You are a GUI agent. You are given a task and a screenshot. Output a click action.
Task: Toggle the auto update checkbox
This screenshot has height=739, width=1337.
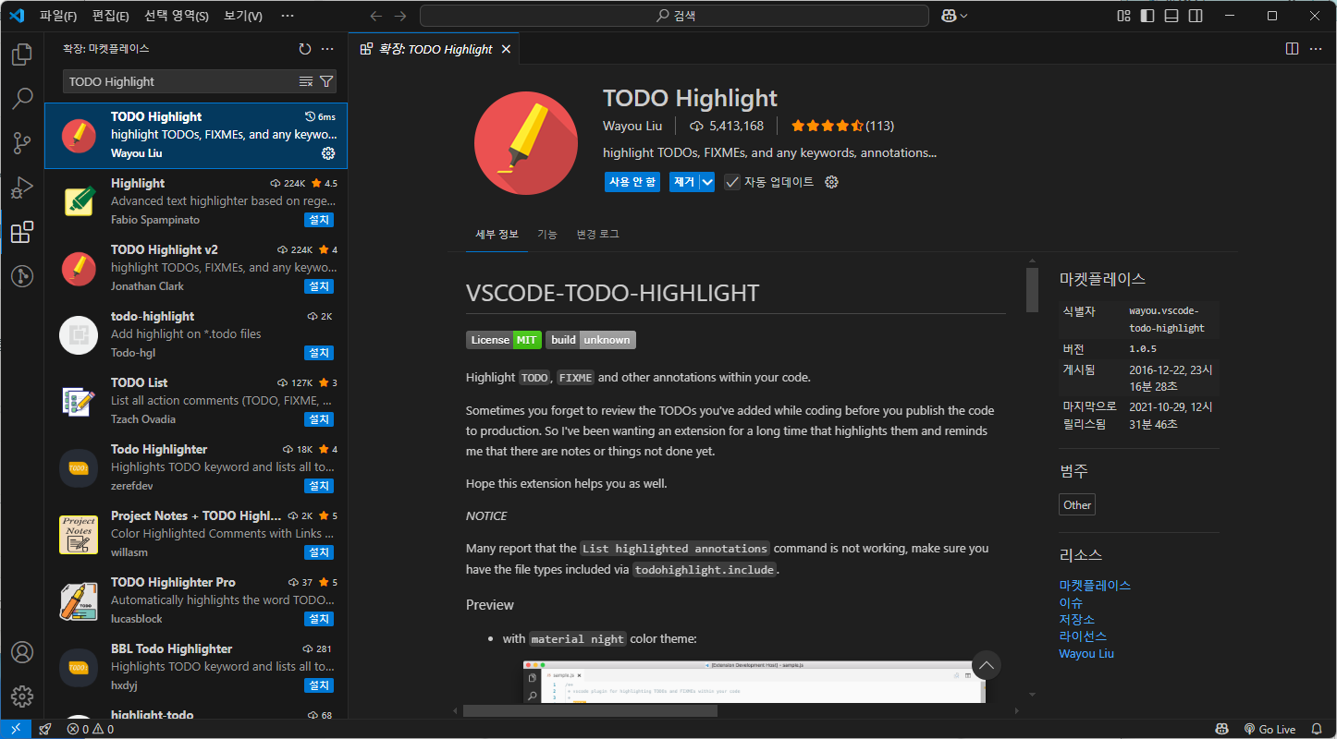tap(732, 182)
